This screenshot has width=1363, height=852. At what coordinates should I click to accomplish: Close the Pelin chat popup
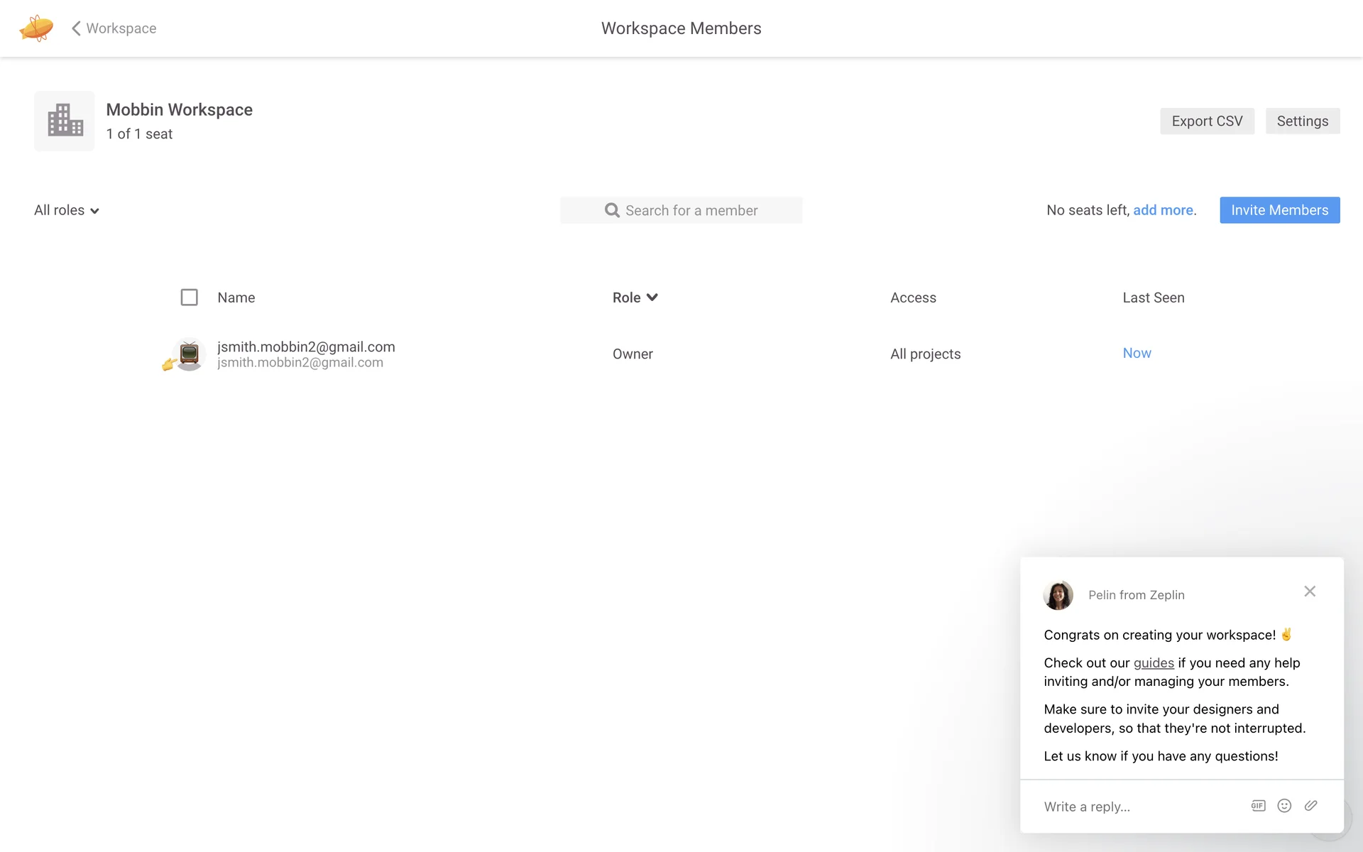[x=1310, y=591]
